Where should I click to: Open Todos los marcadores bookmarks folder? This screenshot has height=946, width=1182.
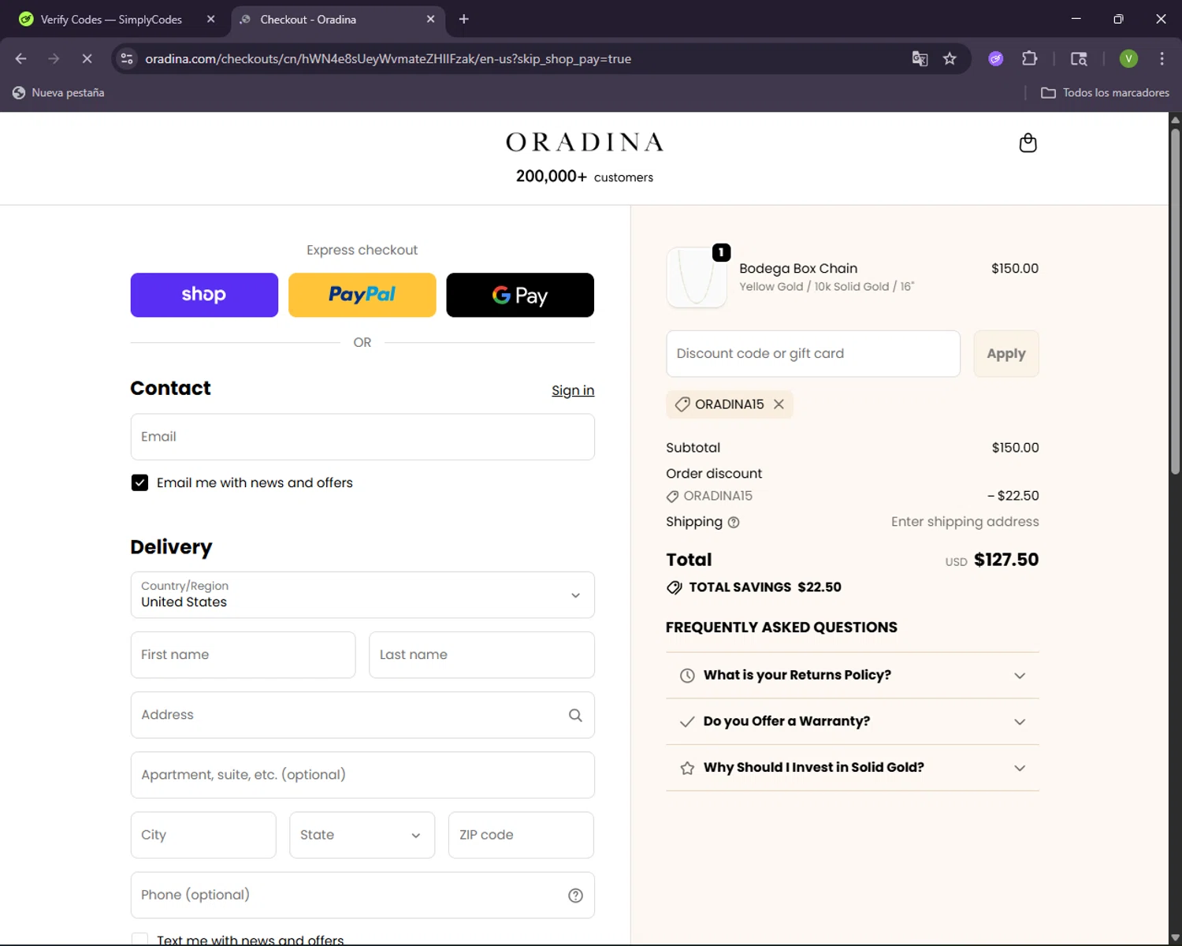(x=1105, y=92)
